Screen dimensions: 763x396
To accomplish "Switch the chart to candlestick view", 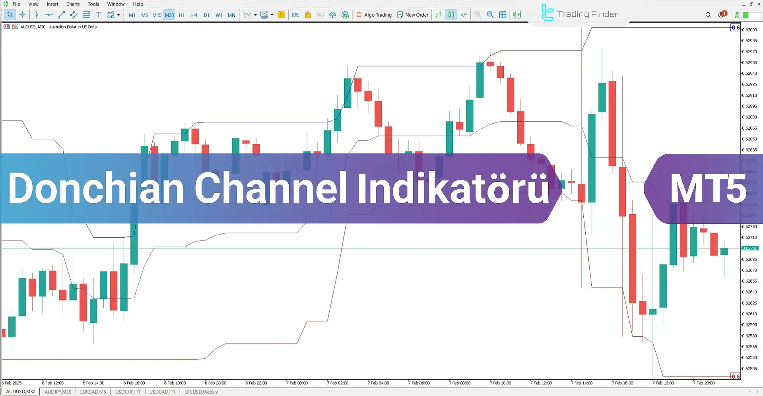I will pyautogui.click(x=451, y=15).
